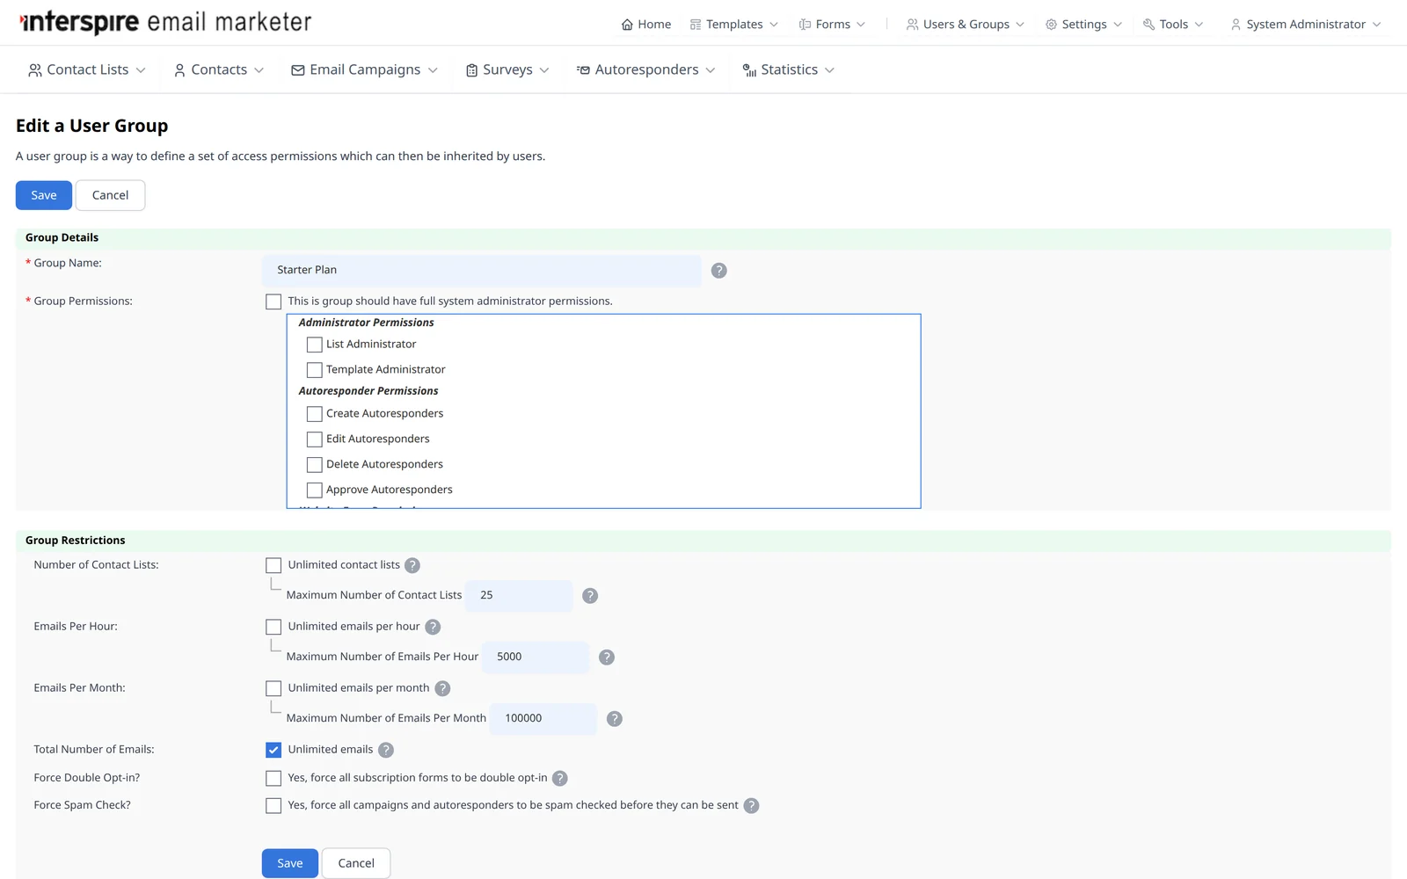The height and width of the screenshot is (879, 1407).
Task: Check the List Administrator permission
Action: pyautogui.click(x=314, y=345)
